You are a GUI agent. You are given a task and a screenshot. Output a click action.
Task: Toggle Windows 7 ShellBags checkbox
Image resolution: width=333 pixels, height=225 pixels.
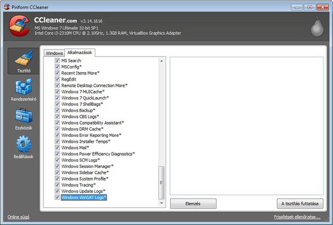57,104
